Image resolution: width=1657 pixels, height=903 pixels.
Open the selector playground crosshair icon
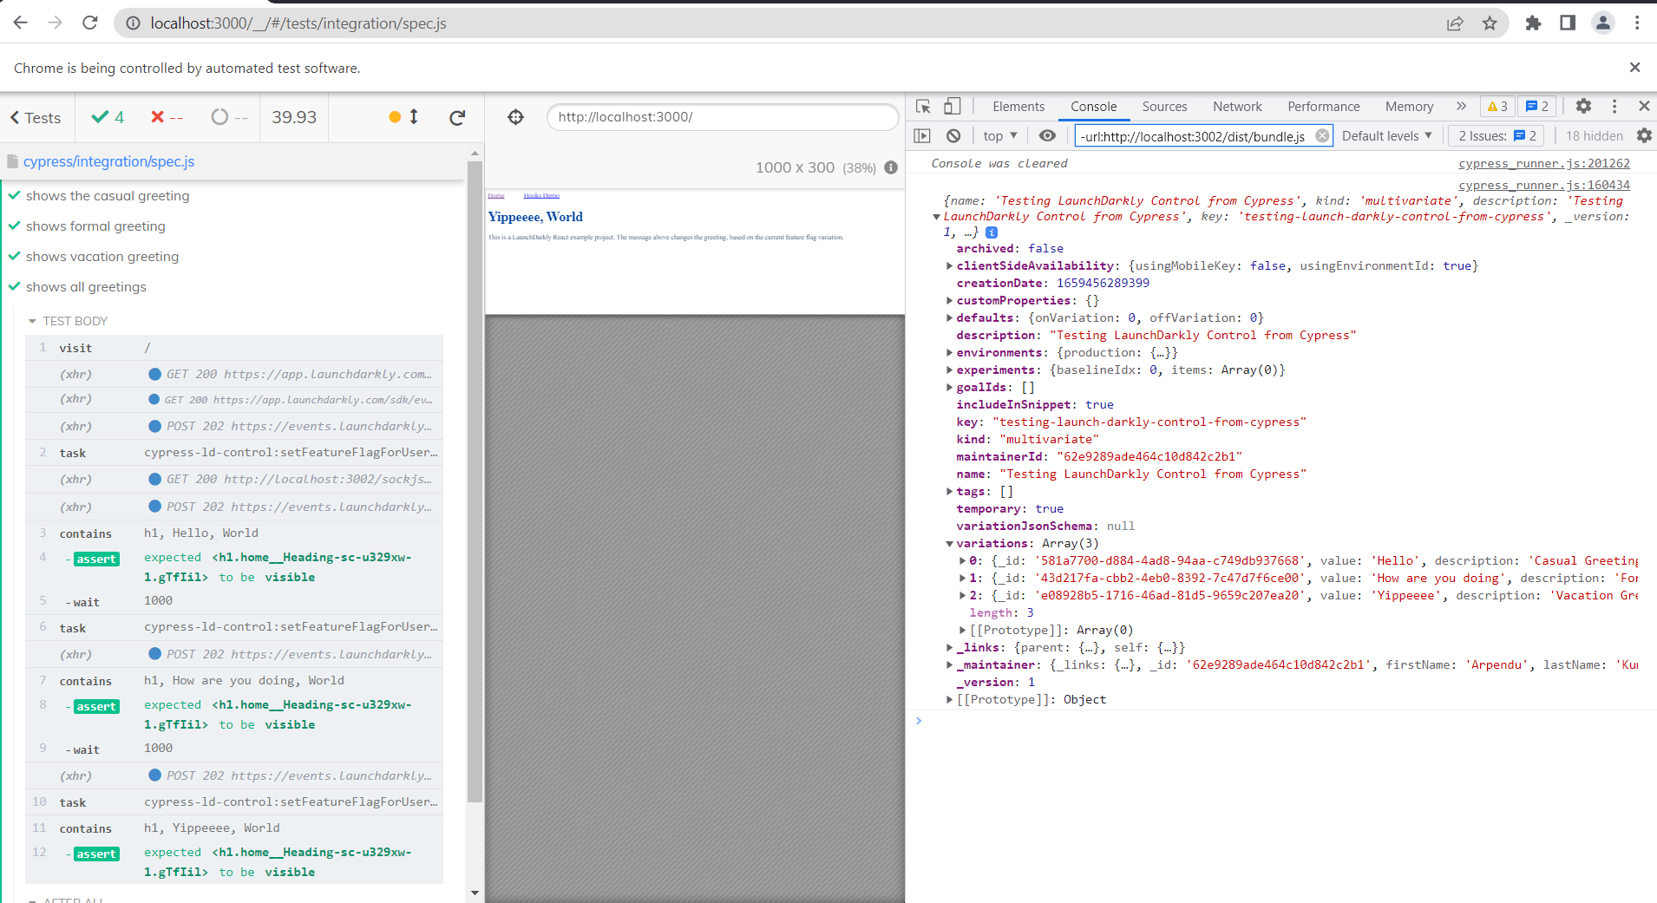pos(516,117)
